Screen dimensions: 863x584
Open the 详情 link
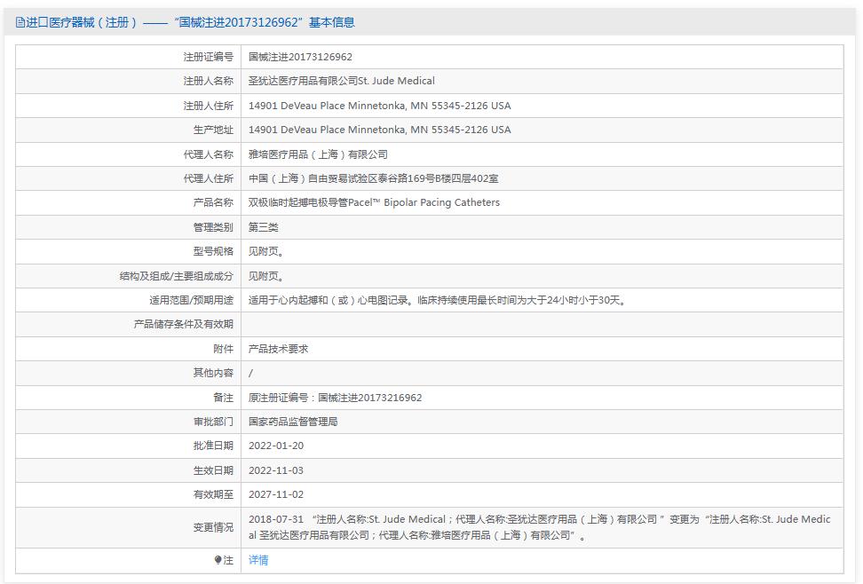tap(258, 560)
